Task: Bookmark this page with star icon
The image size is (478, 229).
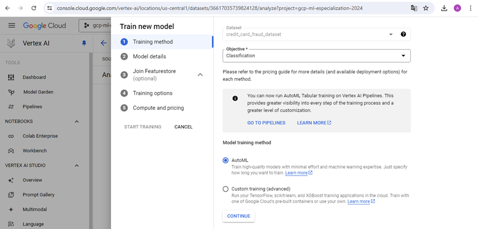Action: (x=426, y=8)
